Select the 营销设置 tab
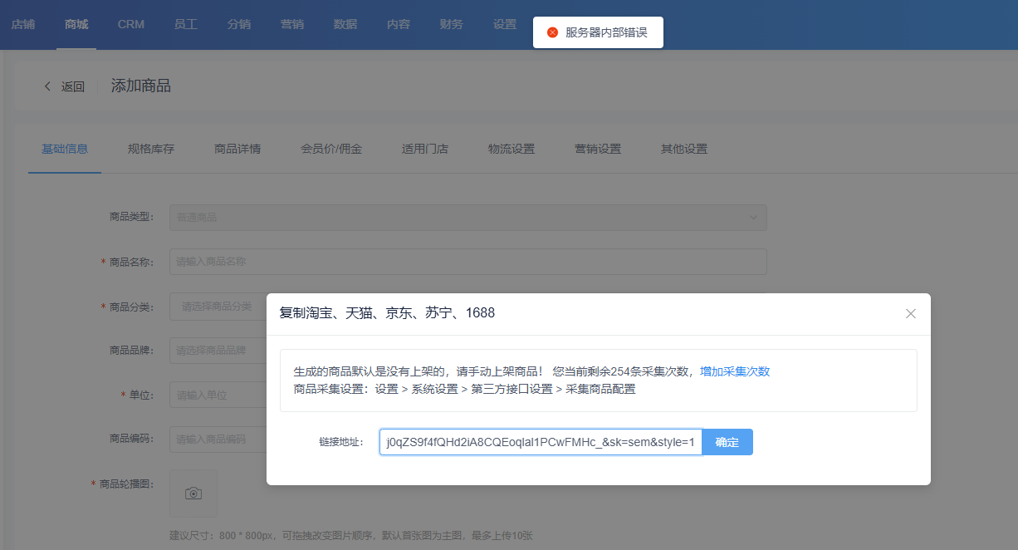1018x550 pixels. pyautogui.click(x=598, y=150)
